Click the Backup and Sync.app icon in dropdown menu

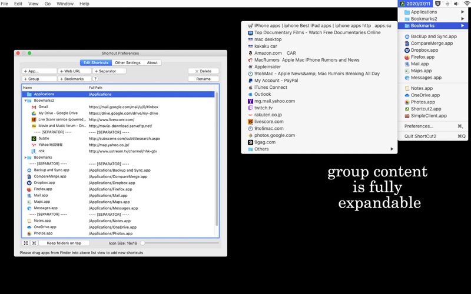407,36
